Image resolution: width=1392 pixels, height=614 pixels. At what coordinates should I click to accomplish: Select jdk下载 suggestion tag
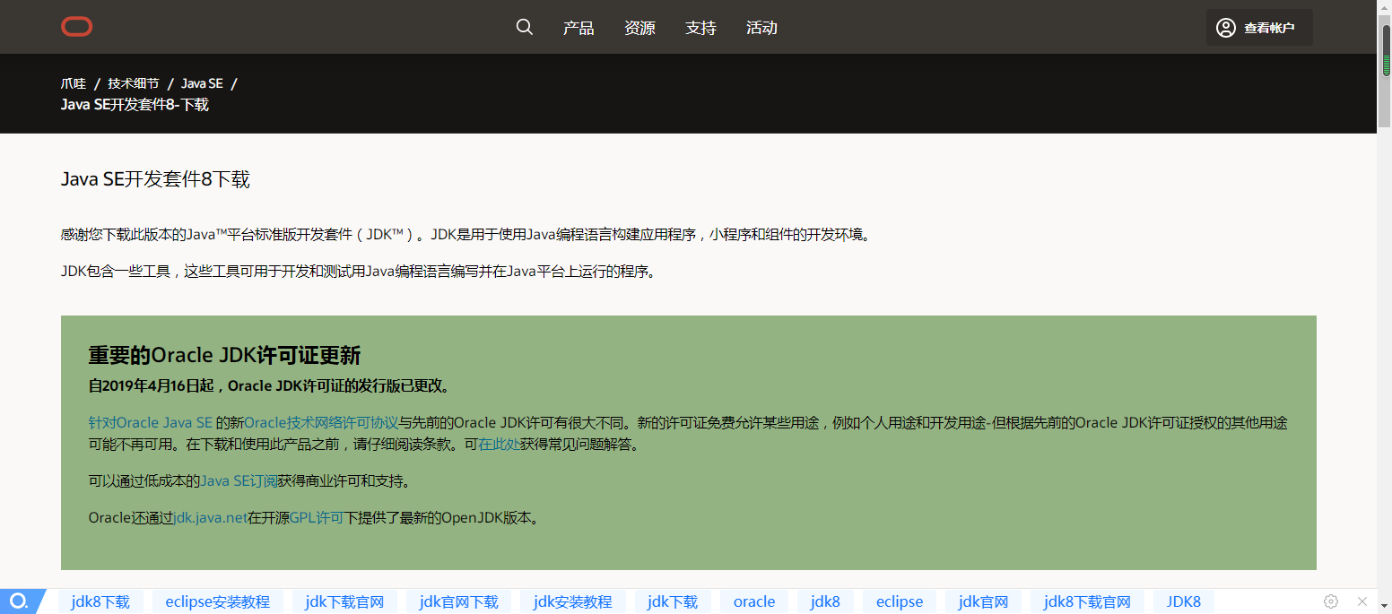[673, 601]
